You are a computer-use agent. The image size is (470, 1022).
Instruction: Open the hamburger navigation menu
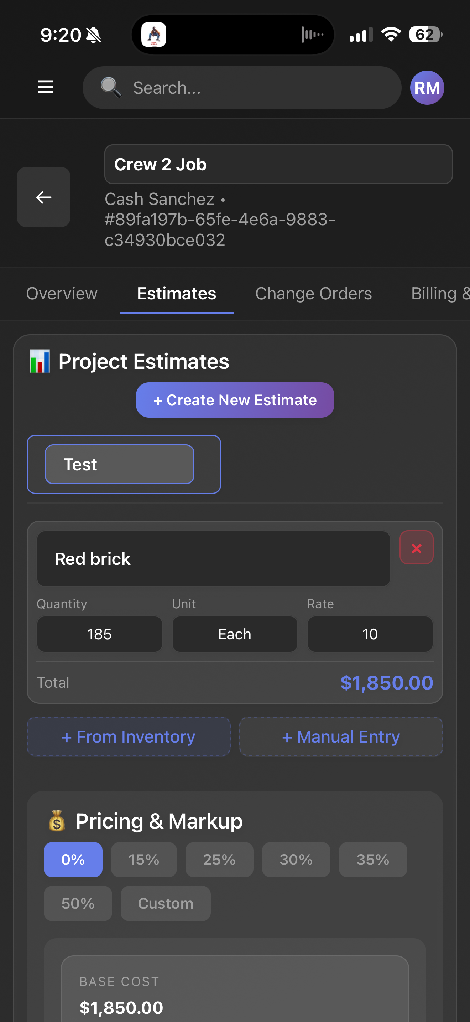46,87
